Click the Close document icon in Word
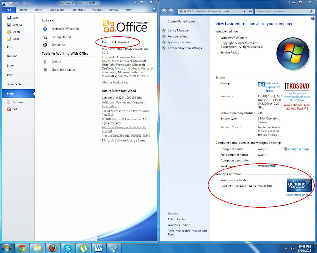Screen dimensions: 317x253 pyautogui.click(x=9, y=39)
